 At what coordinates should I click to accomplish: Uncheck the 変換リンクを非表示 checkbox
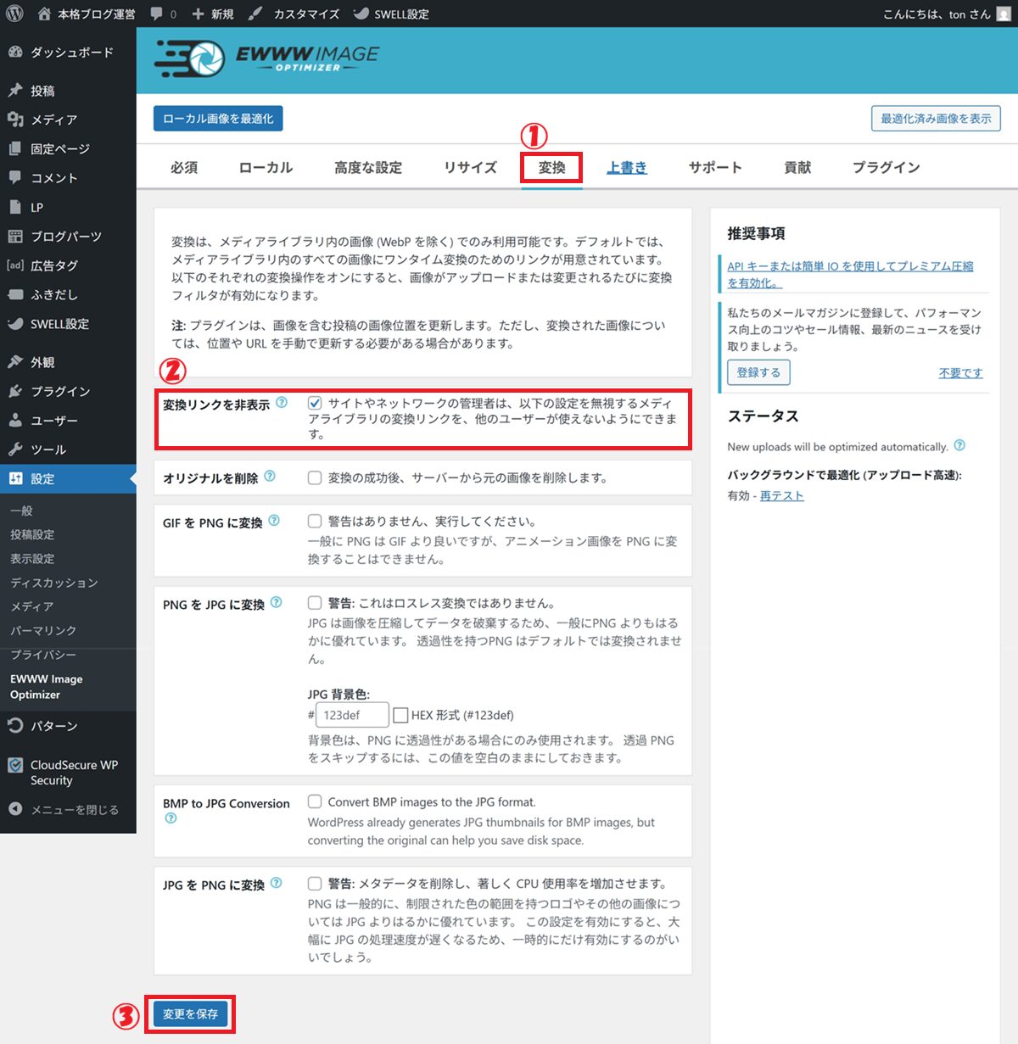click(x=315, y=404)
